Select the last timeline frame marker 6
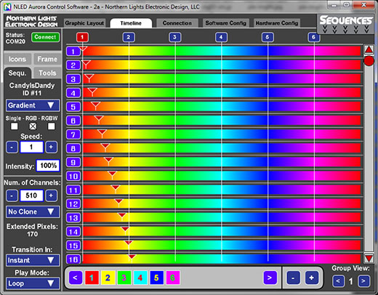The height and width of the screenshot is (295, 378). coord(314,37)
